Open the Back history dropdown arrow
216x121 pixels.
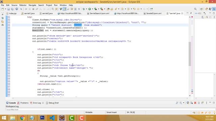(x=141, y=9)
